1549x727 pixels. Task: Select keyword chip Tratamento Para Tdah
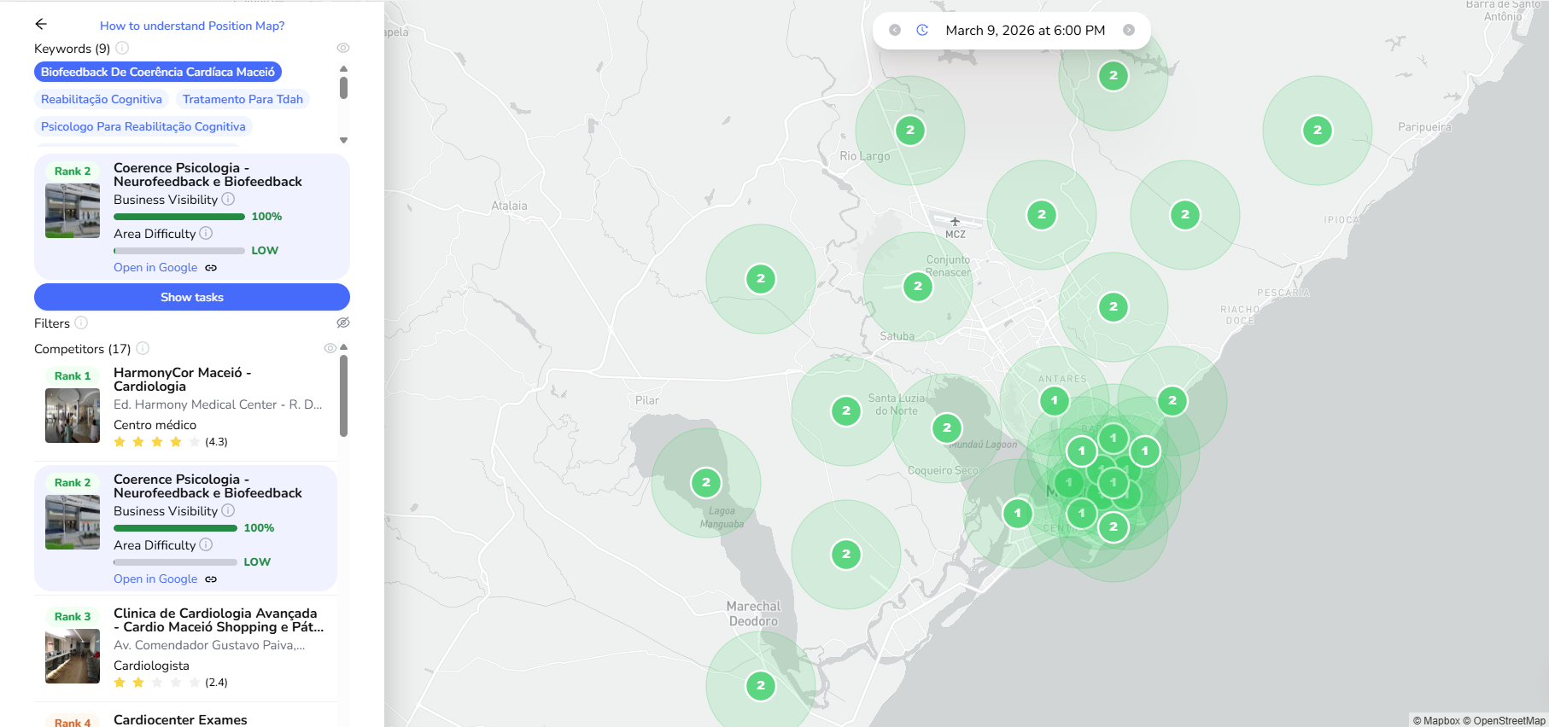click(243, 99)
